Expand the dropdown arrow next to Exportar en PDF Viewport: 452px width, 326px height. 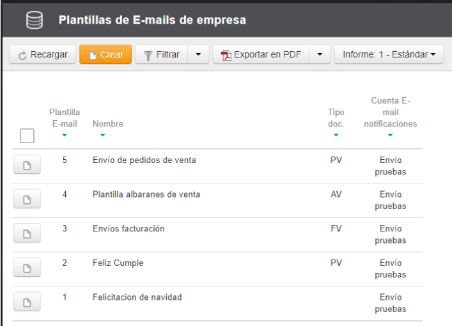point(320,54)
